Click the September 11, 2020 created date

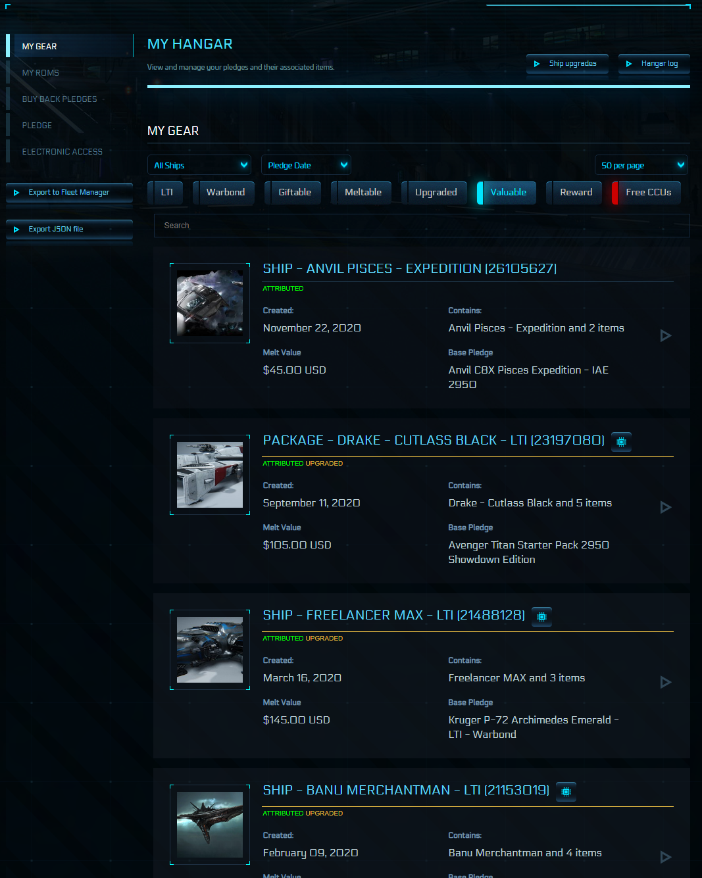tap(311, 503)
